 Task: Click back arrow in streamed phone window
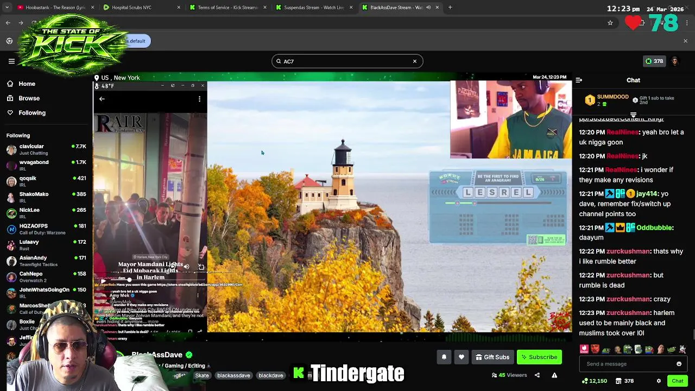(102, 99)
